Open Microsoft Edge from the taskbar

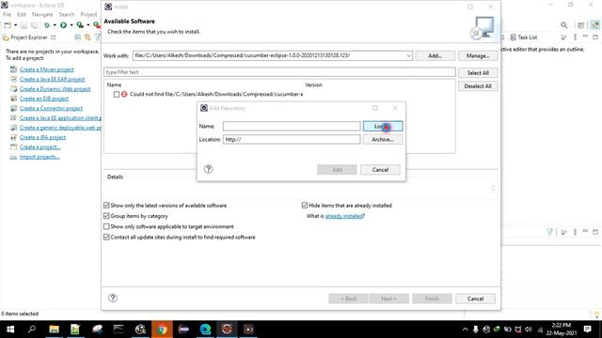[205, 330]
